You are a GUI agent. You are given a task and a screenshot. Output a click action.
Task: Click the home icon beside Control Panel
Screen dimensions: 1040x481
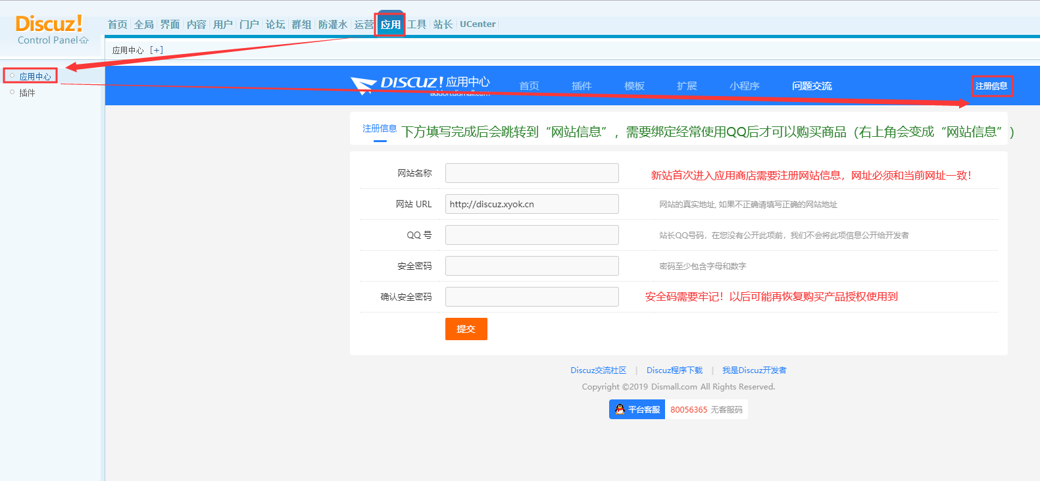(x=84, y=40)
